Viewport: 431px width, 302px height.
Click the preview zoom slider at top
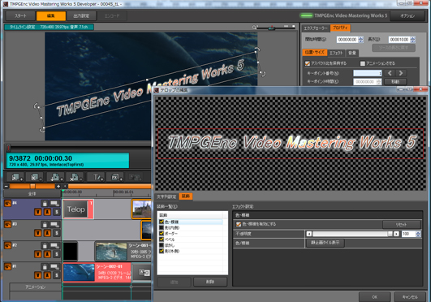(x=276, y=28)
